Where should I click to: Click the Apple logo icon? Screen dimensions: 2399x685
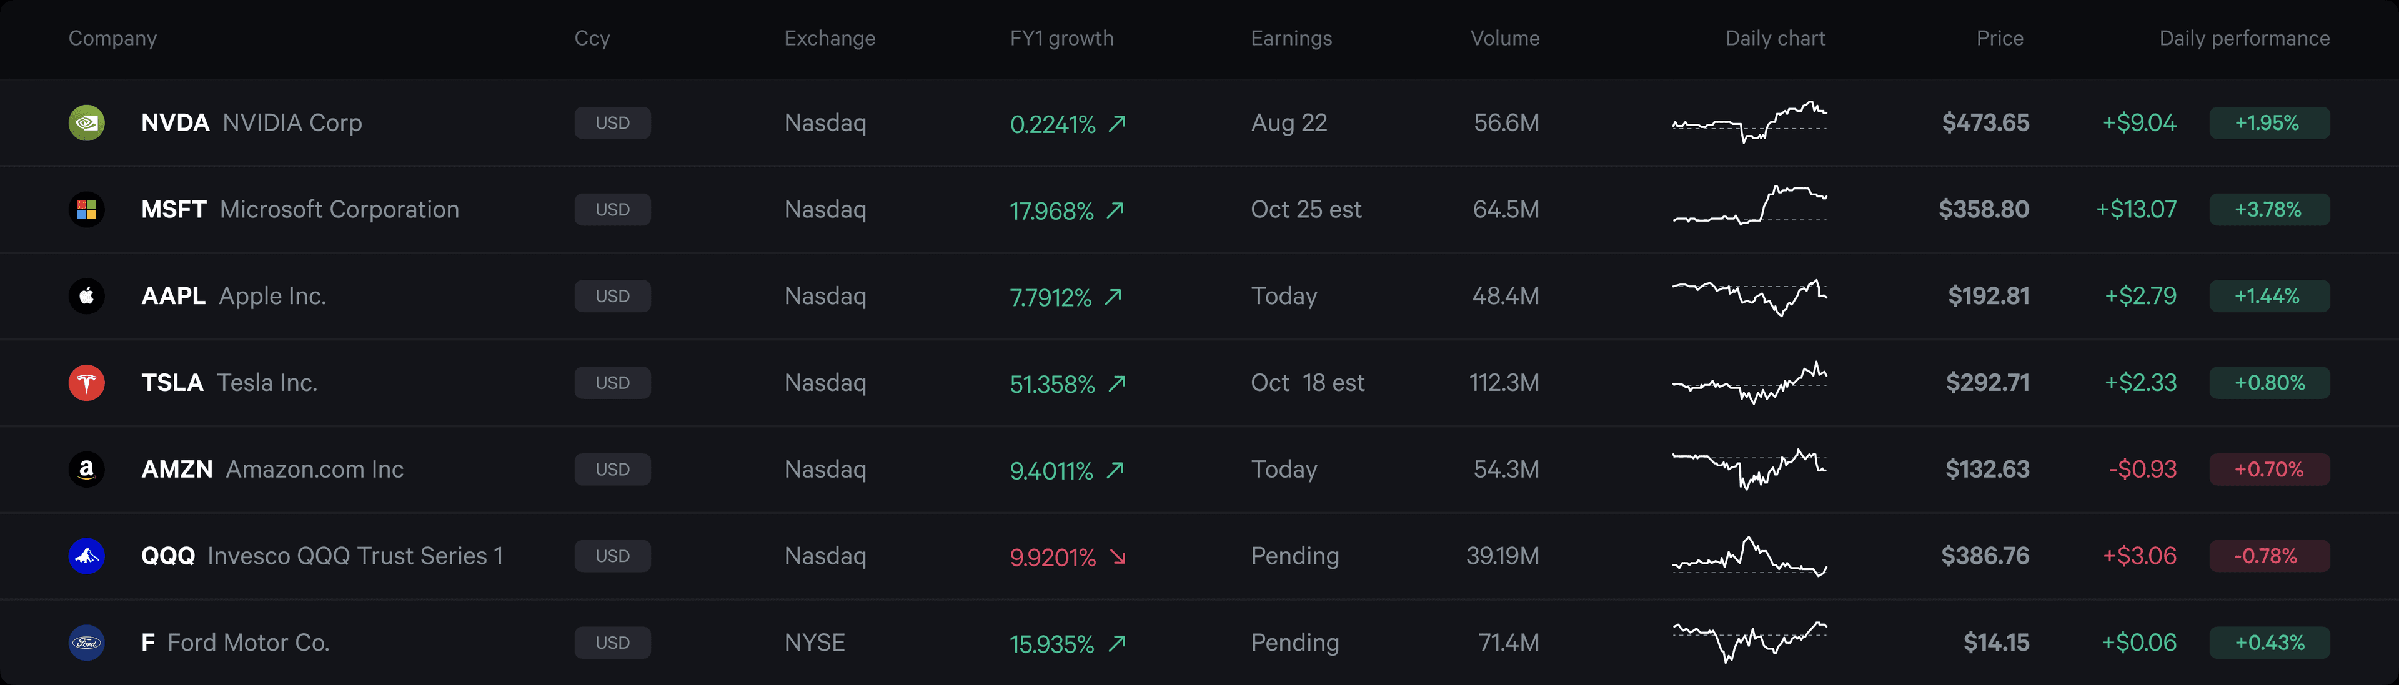coord(87,296)
